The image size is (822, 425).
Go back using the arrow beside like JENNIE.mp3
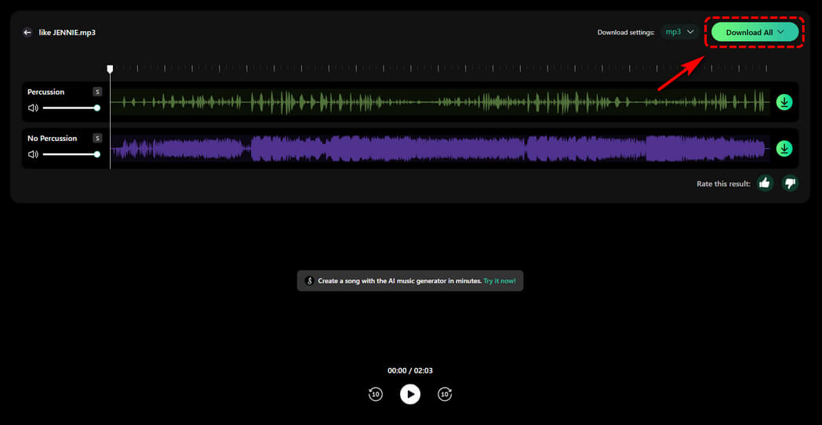[27, 32]
